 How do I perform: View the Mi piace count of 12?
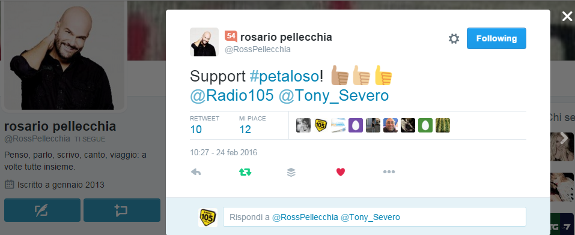pos(245,129)
